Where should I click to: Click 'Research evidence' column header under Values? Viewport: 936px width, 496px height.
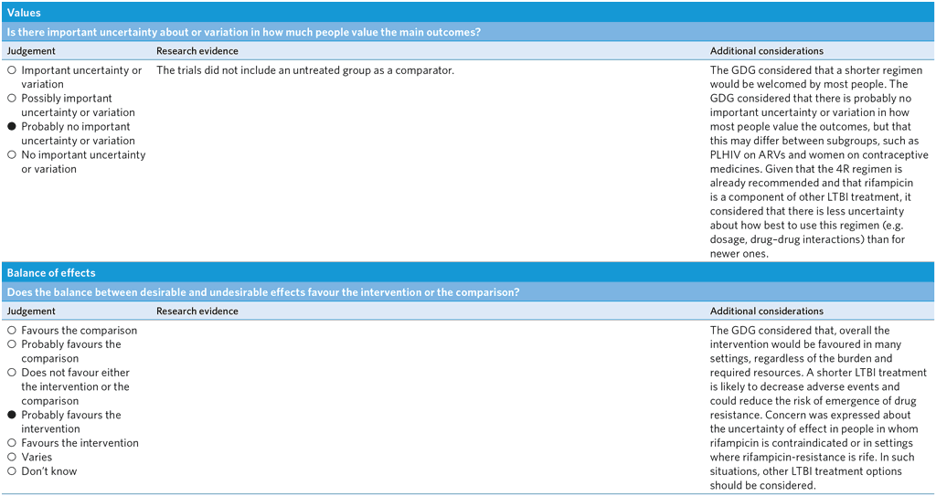click(x=197, y=51)
